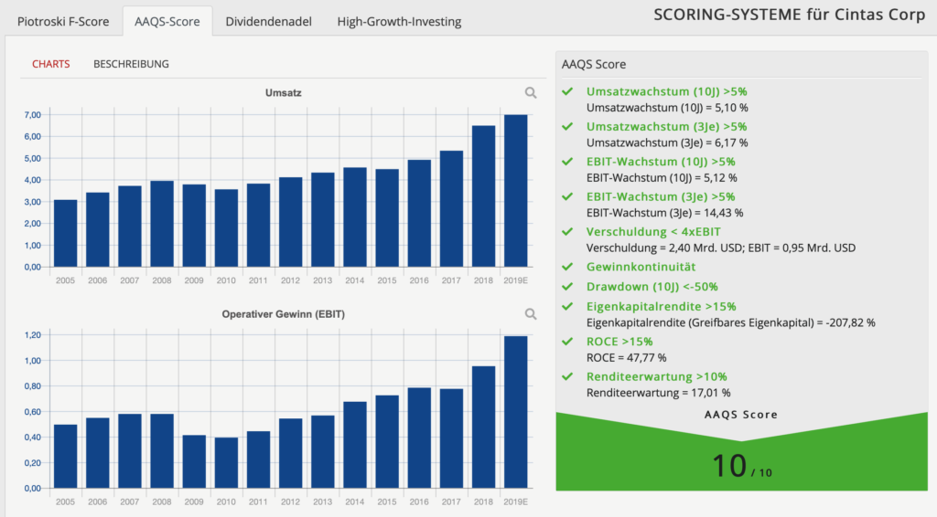The height and width of the screenshot is (517, 937).
Task: Click the checkmark beside Eigenkapitalrendite >15%
Action: (x=567, y=307)
